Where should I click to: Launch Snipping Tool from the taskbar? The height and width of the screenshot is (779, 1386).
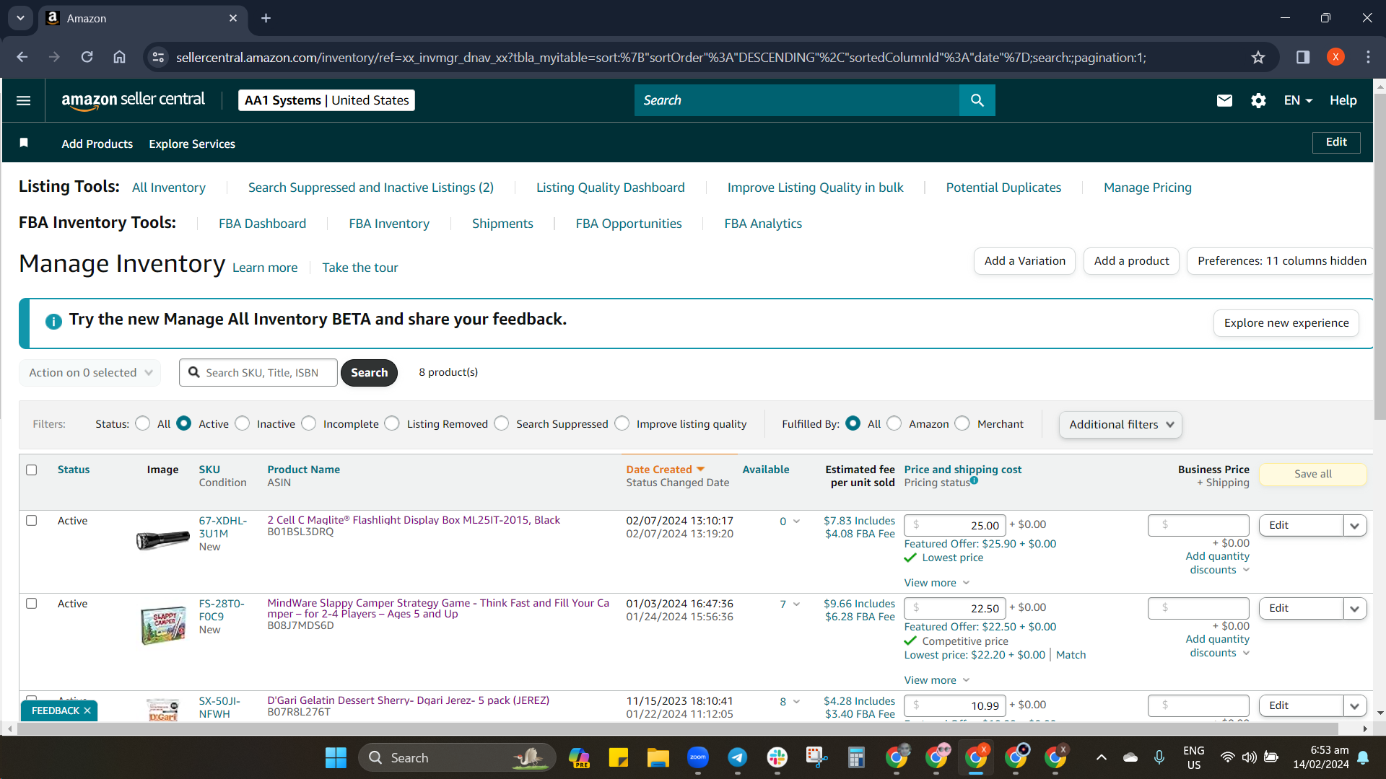coord(816,758)
